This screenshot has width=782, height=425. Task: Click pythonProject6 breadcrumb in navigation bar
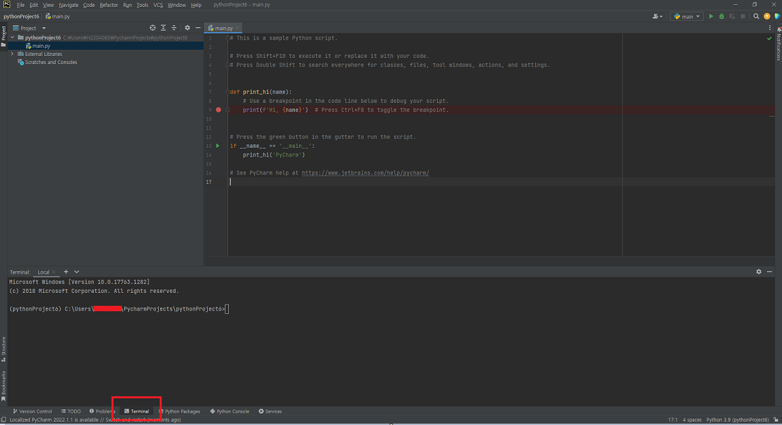click(x=21, y=16)
